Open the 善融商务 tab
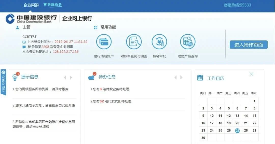The height and width of the screenshot is (144, 275). click(53, 5)
